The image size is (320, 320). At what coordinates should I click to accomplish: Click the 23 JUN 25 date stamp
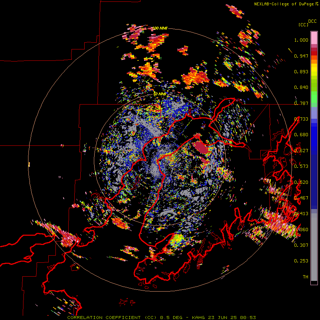click(x=223, y=318)
